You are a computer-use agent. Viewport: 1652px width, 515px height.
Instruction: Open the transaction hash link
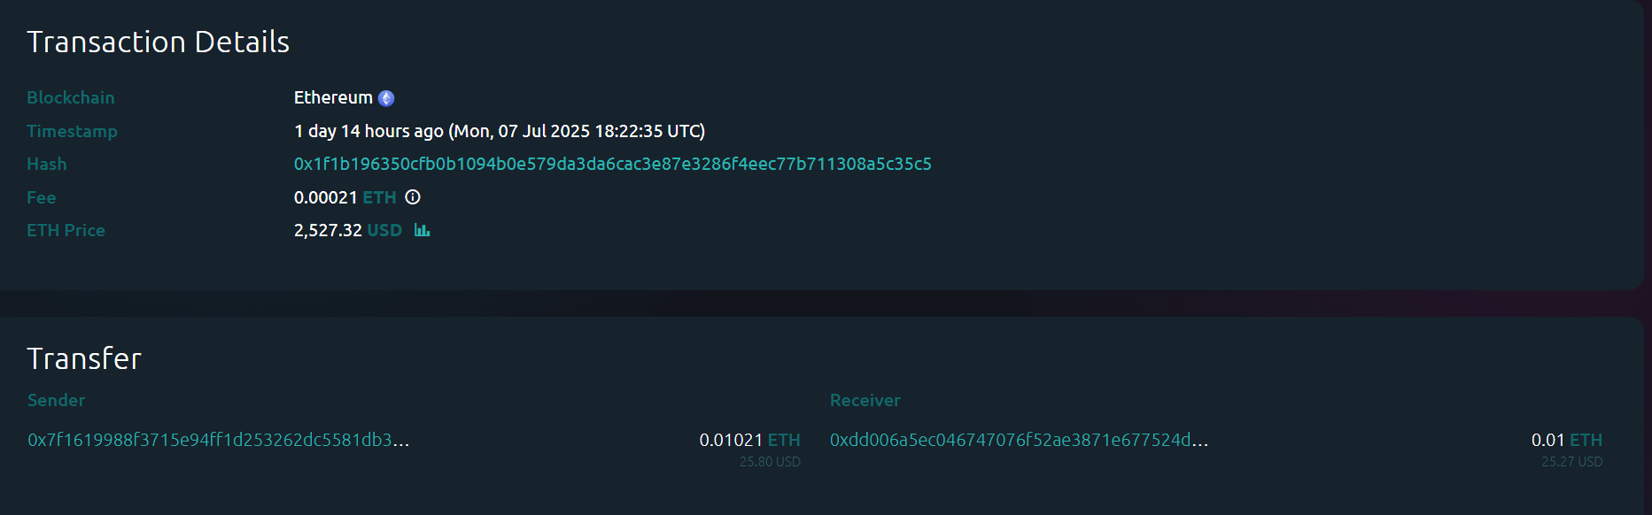pyautogui.click(x=612, y=164)
